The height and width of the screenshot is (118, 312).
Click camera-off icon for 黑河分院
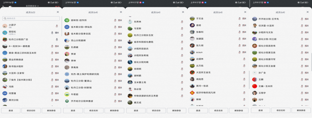click(x=57, y=100)
